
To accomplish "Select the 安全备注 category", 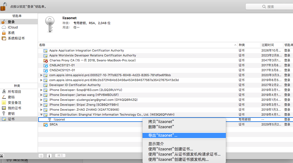I will (14, 103).
